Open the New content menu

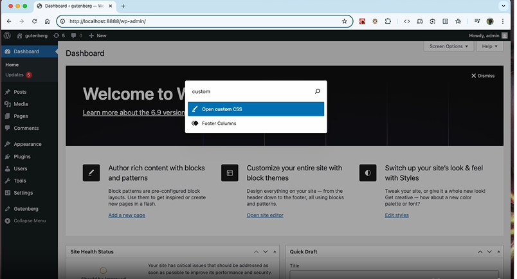pos(98,35)
